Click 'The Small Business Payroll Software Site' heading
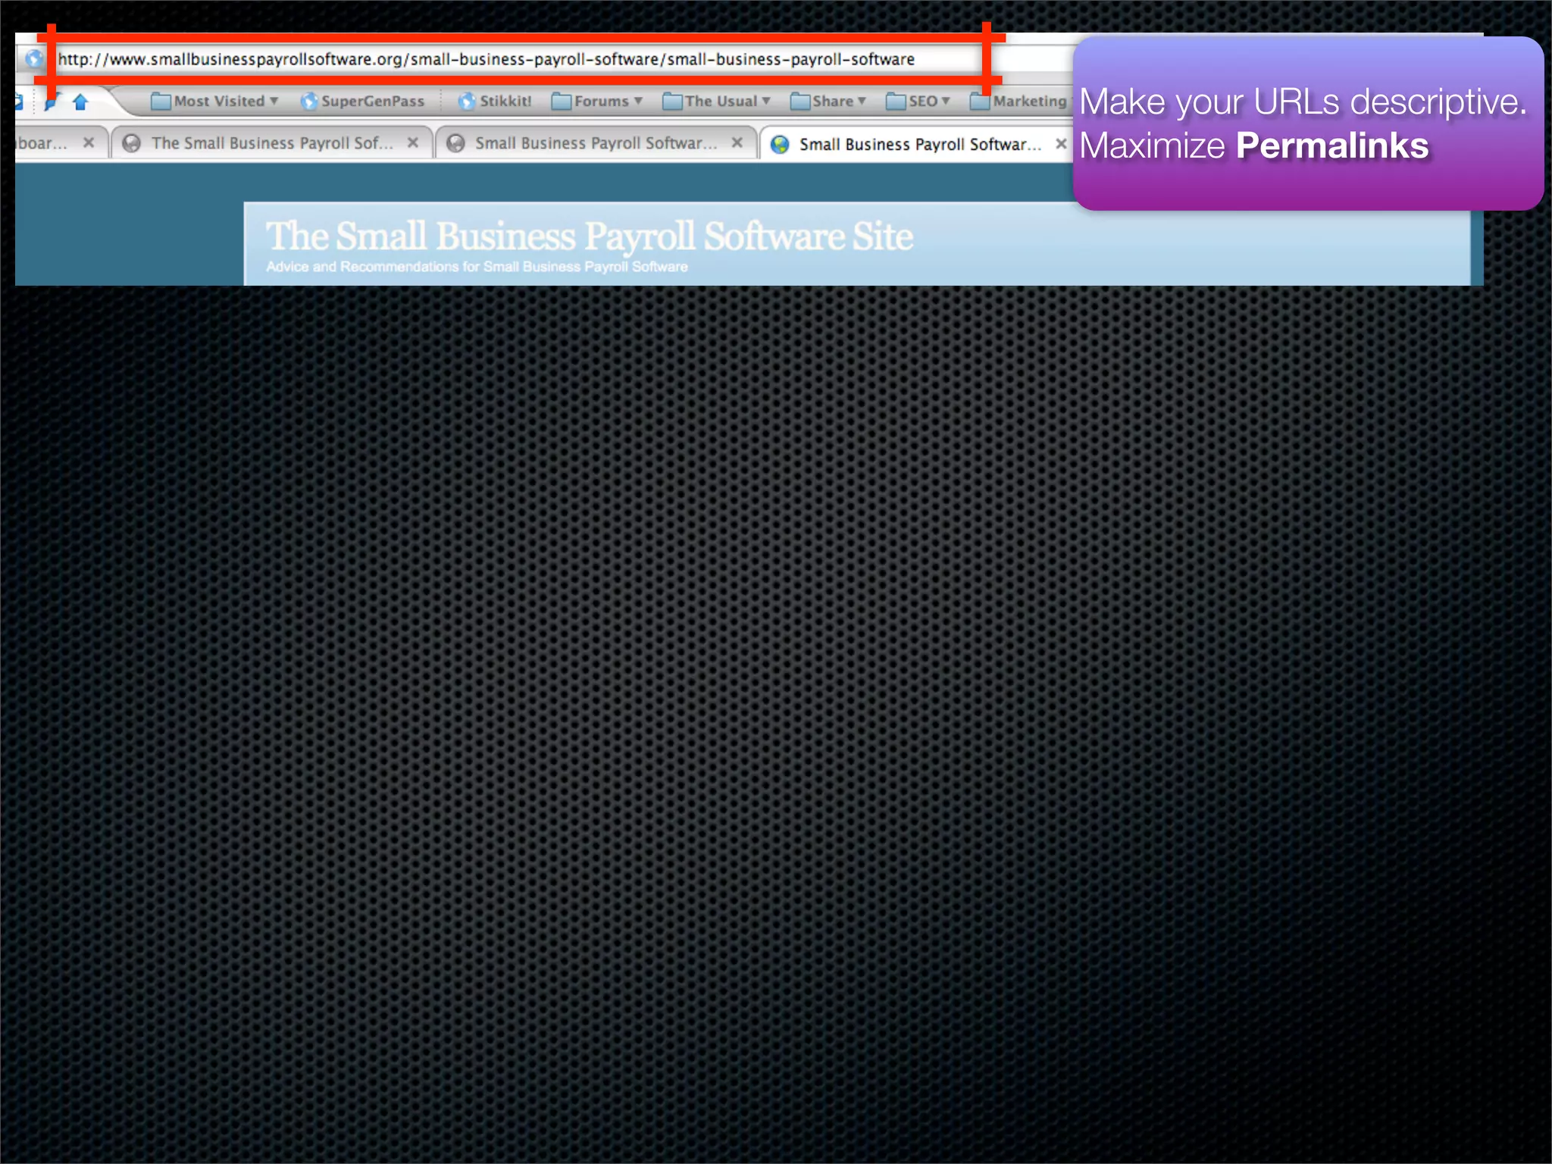 [590, 236]
